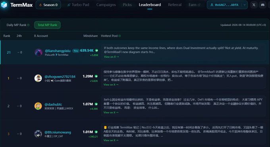Screen dimensions: 270x147
Task: Click View on X for @dashubtc post
Action: [111, 112]
